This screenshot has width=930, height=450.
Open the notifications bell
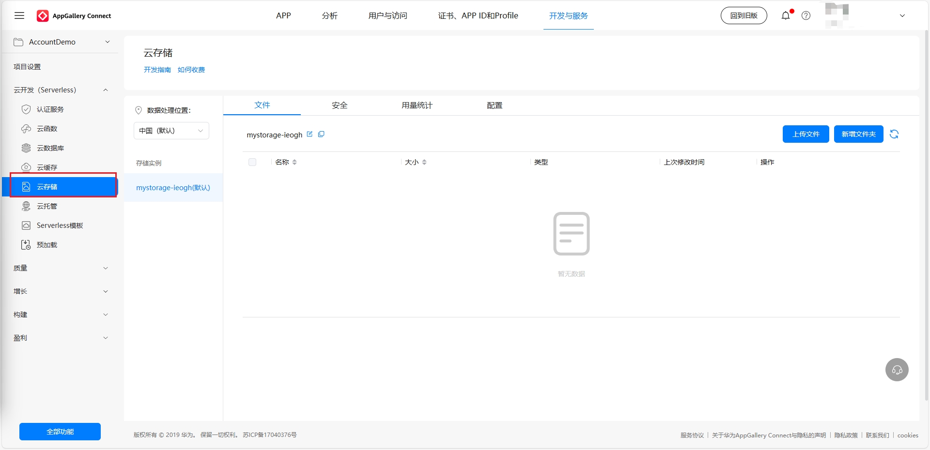coord(785,15)
